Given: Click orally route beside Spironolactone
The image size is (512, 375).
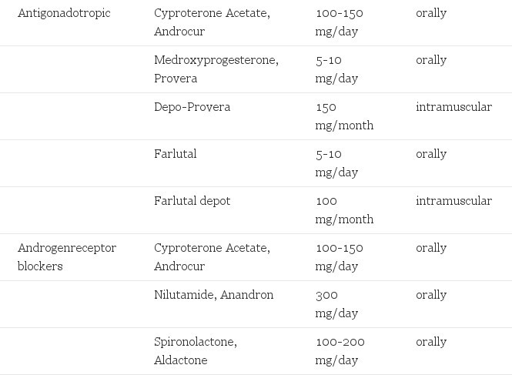Looking at the screenshot, I should 431,343.
